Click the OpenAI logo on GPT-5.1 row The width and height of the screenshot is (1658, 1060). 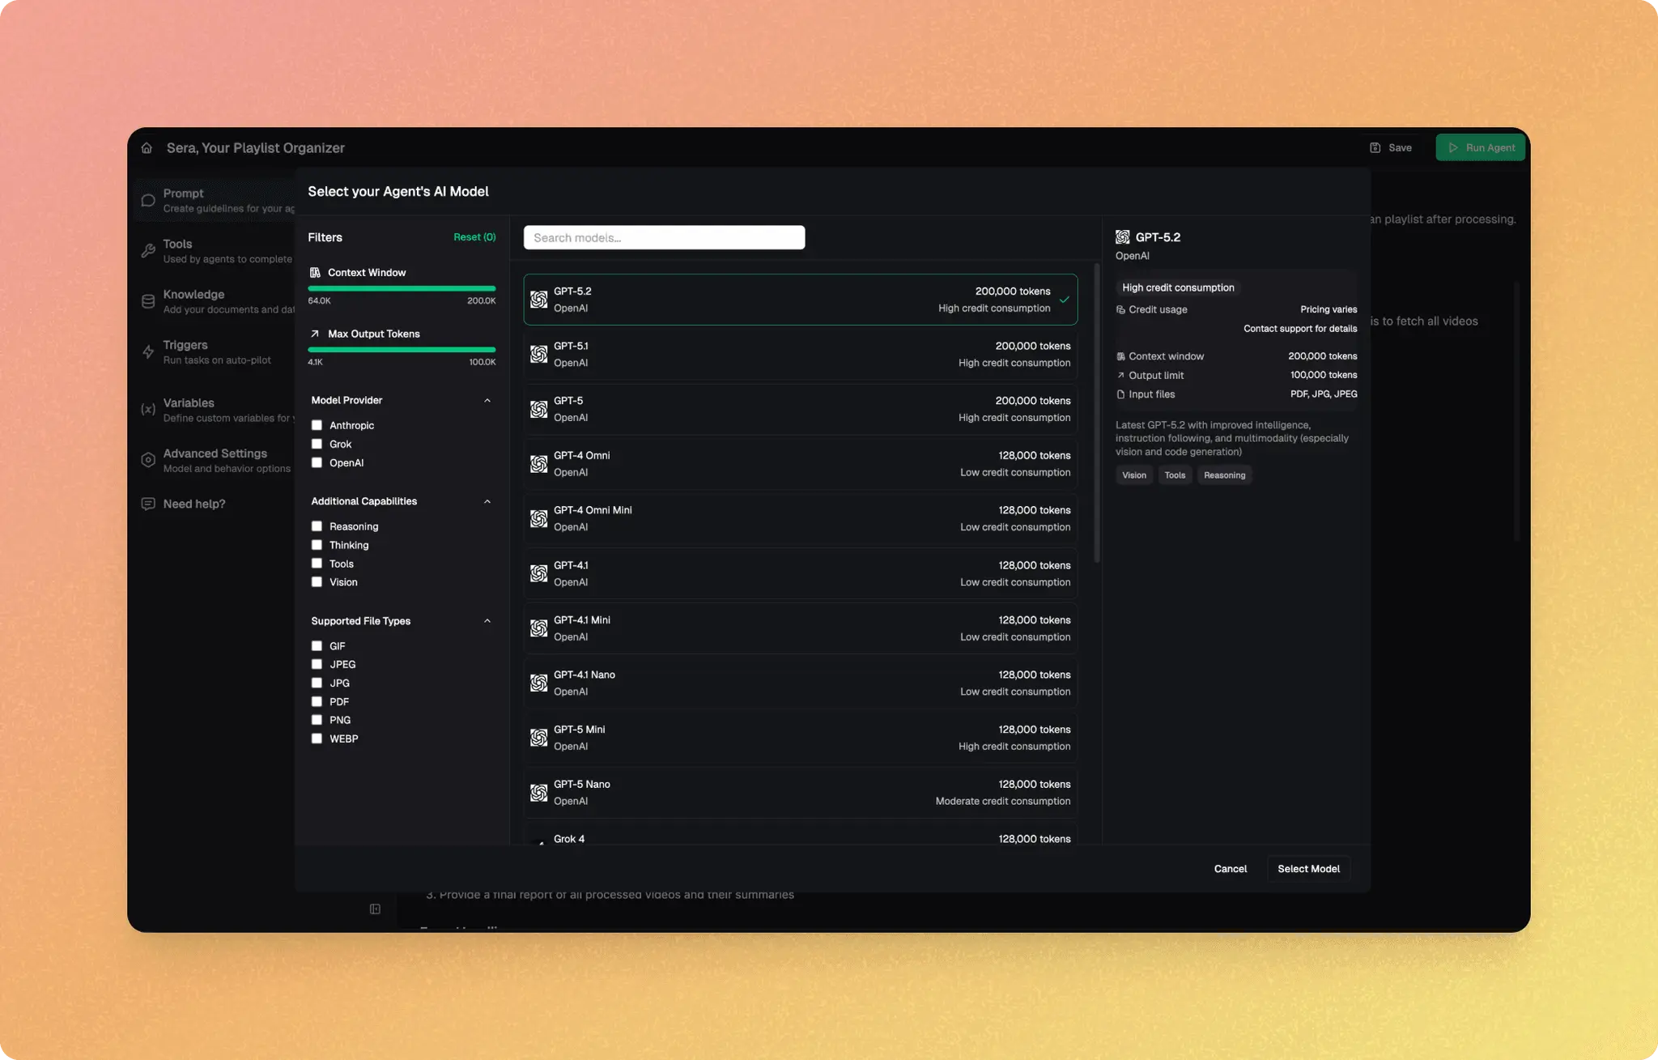(539, 354)
